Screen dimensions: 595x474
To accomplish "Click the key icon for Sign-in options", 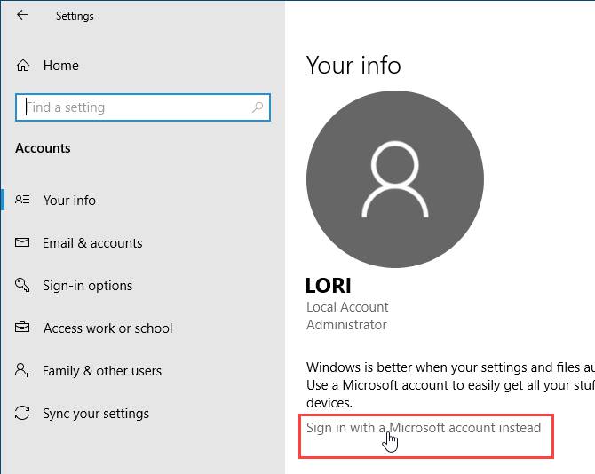I will 23,285.
